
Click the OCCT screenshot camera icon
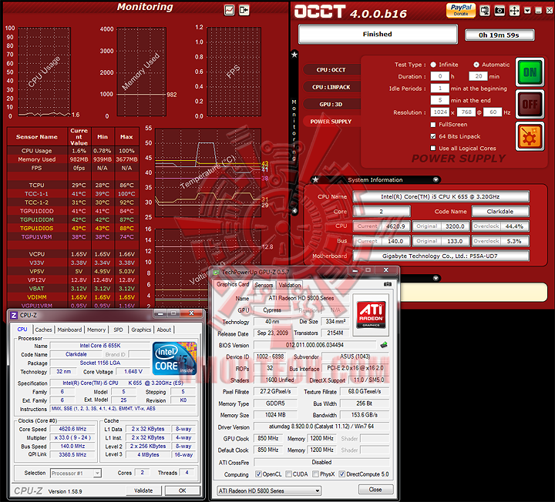499,11
